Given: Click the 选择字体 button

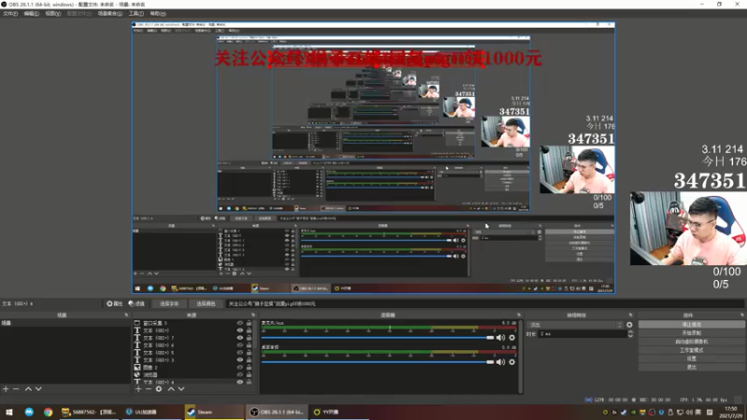Looking at the screenshot, I should pyautogui.click(x=169, y=303).
